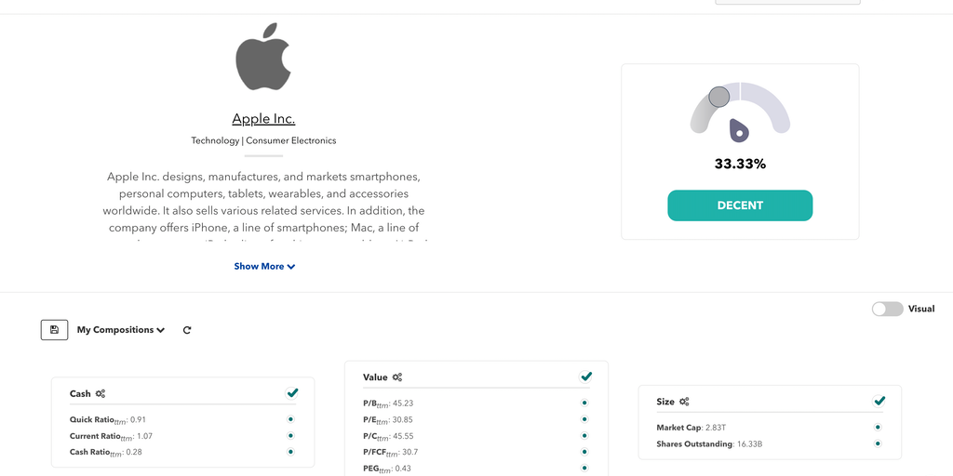This screenshot has height=476, width=953.
Task: Select the Quick Ratio indicator dot
Action: [x=290, y=419]
